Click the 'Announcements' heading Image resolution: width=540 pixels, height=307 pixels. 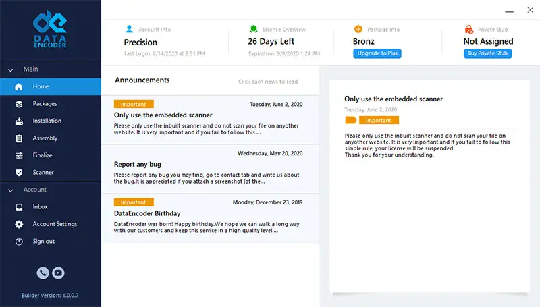(x=142, y=80)
